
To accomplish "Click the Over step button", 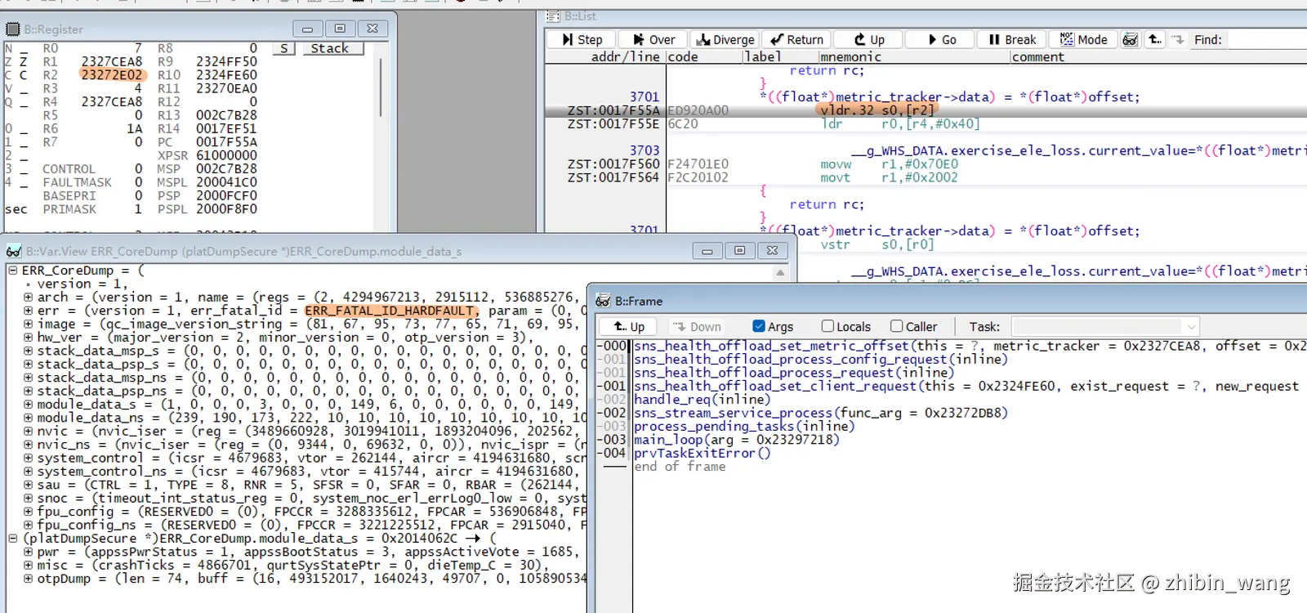I will click(654, 39).
